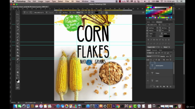Click Add layer mask icon
The width and height of the screenshot is (195, 109).
pos(158,87)
